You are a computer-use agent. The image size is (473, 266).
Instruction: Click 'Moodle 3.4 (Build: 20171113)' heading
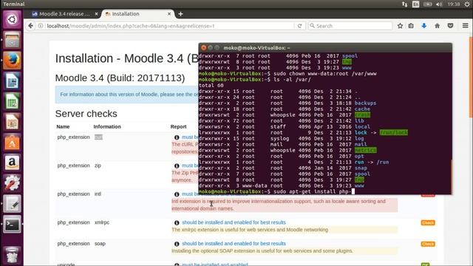click(x=120, y=78)
